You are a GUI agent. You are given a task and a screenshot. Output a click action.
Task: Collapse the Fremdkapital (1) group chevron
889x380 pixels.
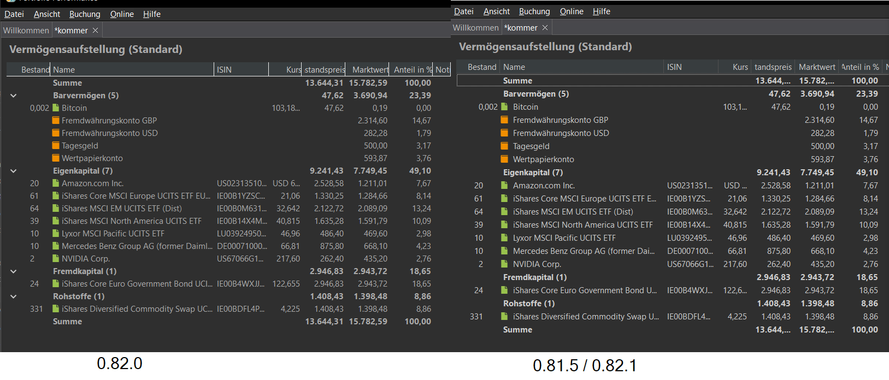click(14, 271)
